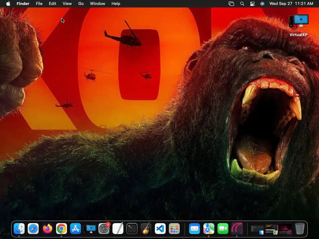Screen dimensions: 319x239
Task: Launch TextEdit from the Dock
Action: (118, 229)
